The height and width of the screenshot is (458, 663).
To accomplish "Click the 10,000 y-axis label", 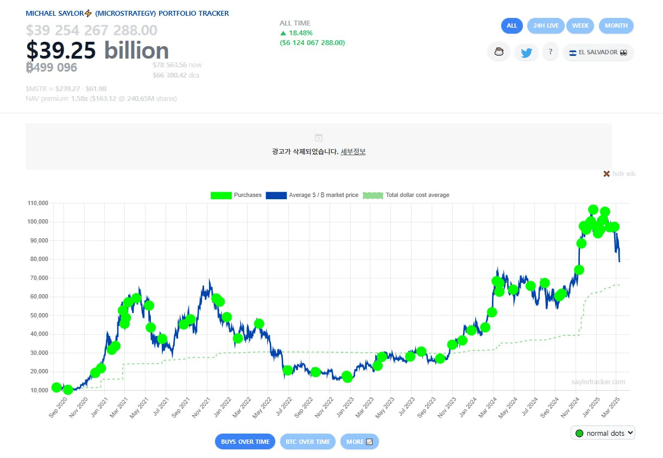I will 39,390.
